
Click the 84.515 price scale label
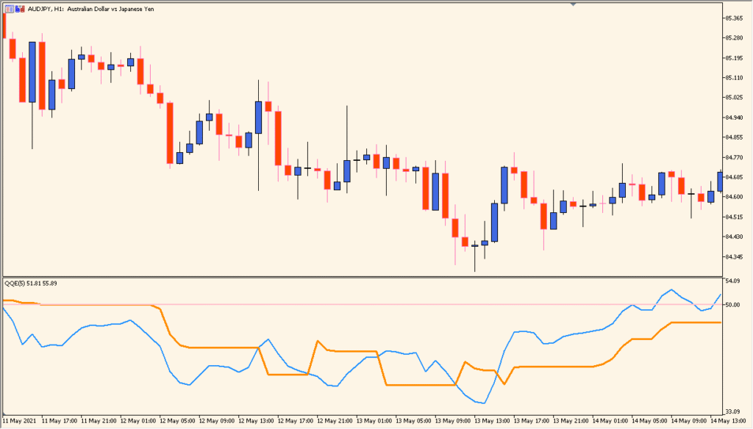734,217
